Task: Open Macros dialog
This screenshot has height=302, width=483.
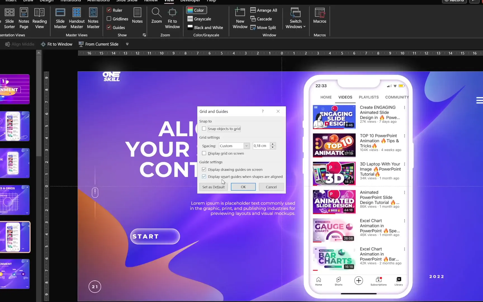Action: click(x=319, y=16)
